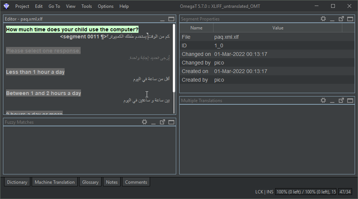Maximize the Editor pane

coord(171,19)
